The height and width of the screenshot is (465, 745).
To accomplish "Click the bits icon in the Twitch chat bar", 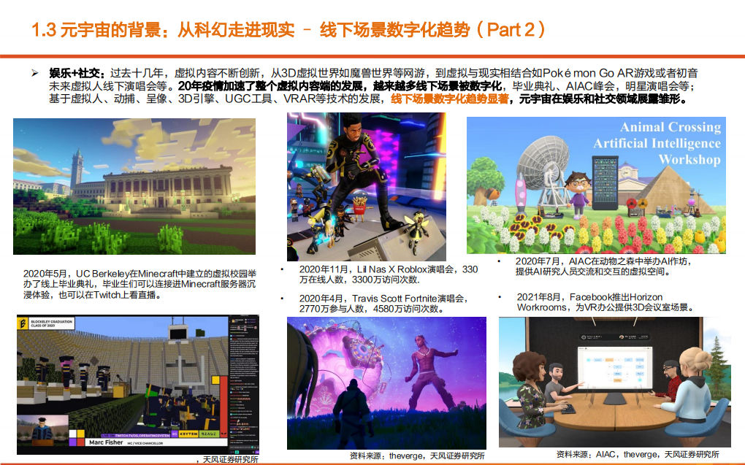I will tap(255, 447).
